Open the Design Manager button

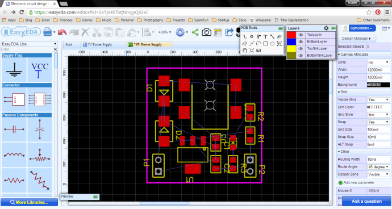(356, 38)
